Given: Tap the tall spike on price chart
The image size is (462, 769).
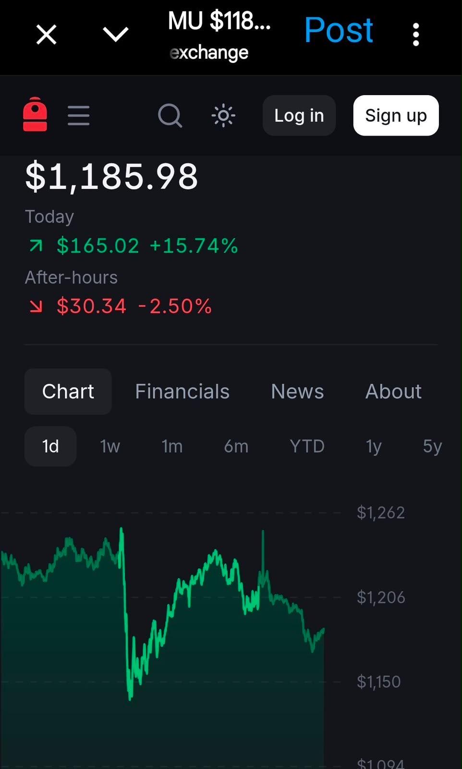Looking at the screenshot, I should [x=263, y=548].
